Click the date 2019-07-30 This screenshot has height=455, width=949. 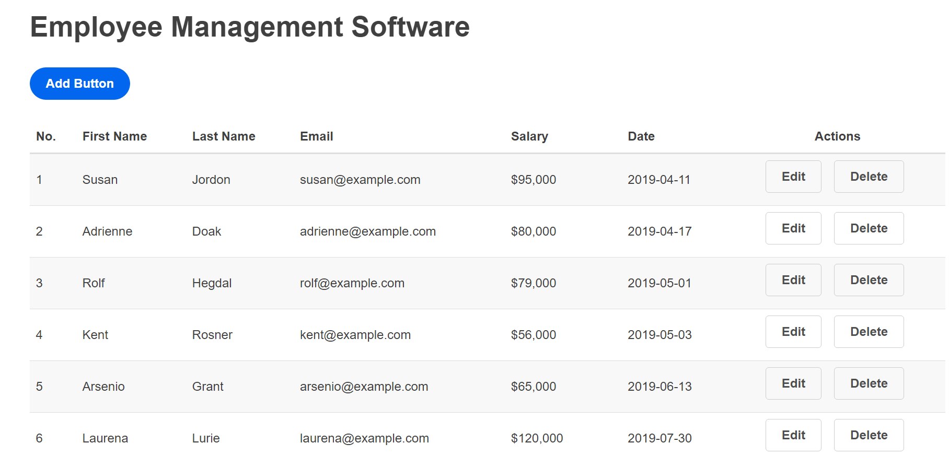[x=659, y=438]
